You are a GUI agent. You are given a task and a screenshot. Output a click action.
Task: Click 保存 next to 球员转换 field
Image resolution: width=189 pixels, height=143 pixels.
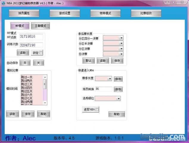118,89
